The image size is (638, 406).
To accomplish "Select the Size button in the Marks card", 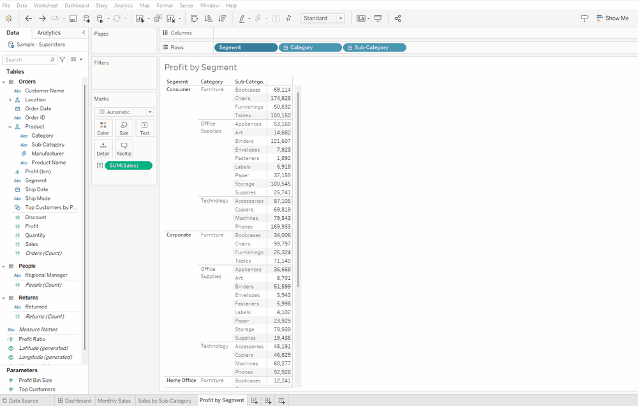I will click(124, 127).
